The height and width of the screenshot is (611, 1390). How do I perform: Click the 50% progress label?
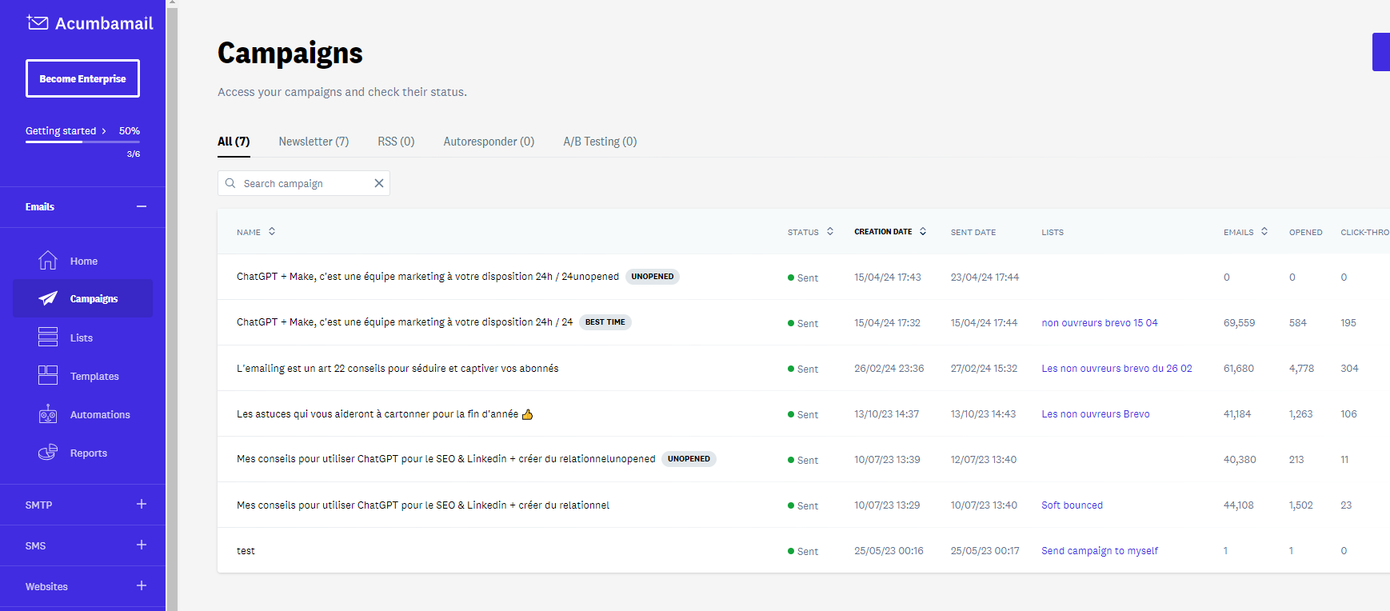[130, 131]
